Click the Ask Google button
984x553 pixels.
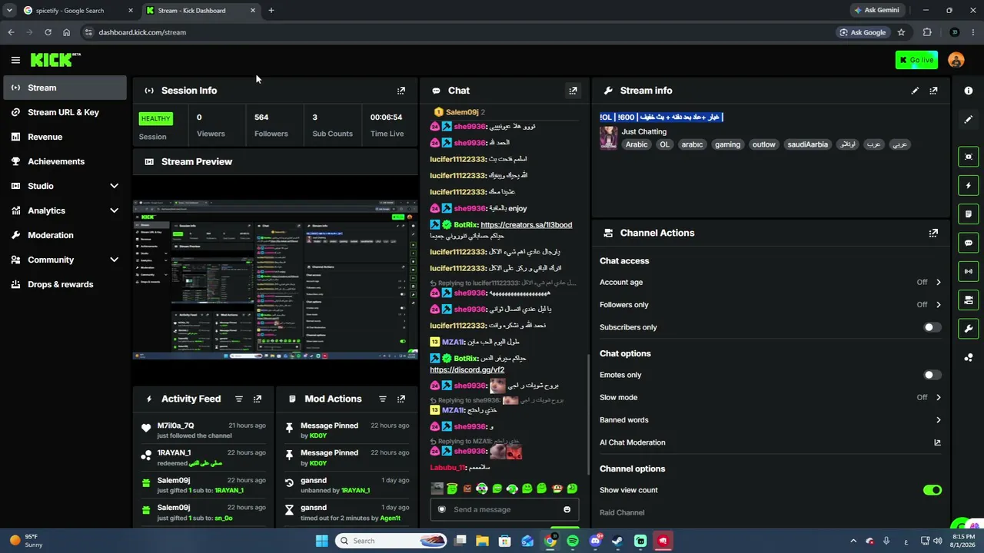pos(862,32)
